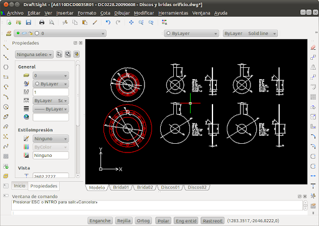This screenshot has height=226, width=319.
Task: Undo the last action
Action: (108, 22)
